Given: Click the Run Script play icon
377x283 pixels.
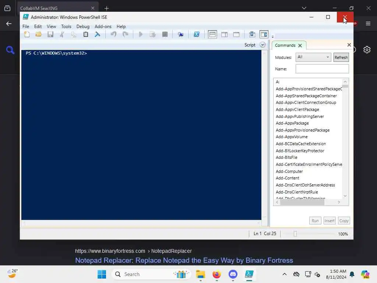Looking at the screenshot, I should coord(141,34).
